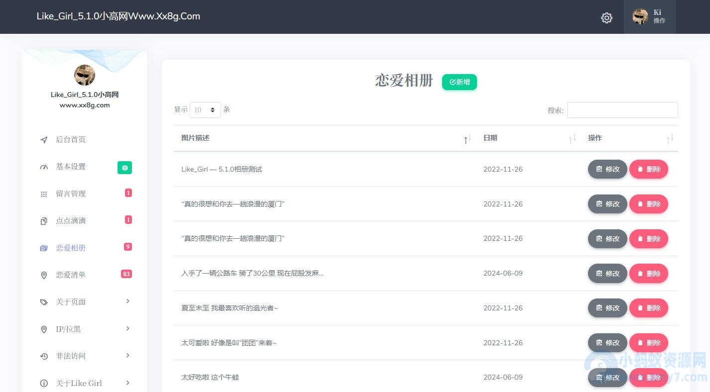Click the 留言管理 grid icon in sidebar
Screen dimensions: 710x392
(44, 194)
